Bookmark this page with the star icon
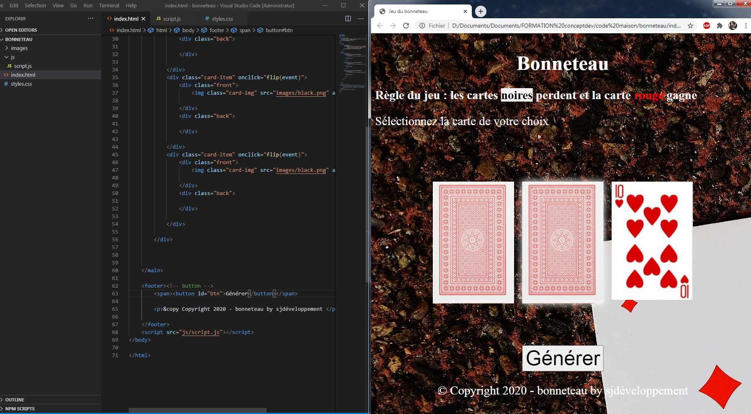The image size is (751, 414). coord(690,26)
